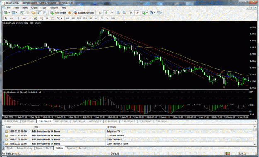
Task: Select the arrow cursor tool
Action: click(x=6, y=18)
